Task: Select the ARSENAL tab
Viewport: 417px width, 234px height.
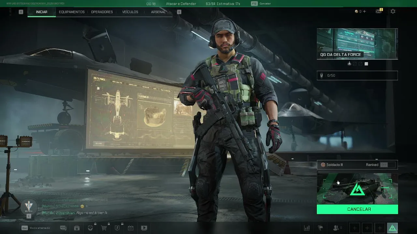Action: tap(158, 12)
